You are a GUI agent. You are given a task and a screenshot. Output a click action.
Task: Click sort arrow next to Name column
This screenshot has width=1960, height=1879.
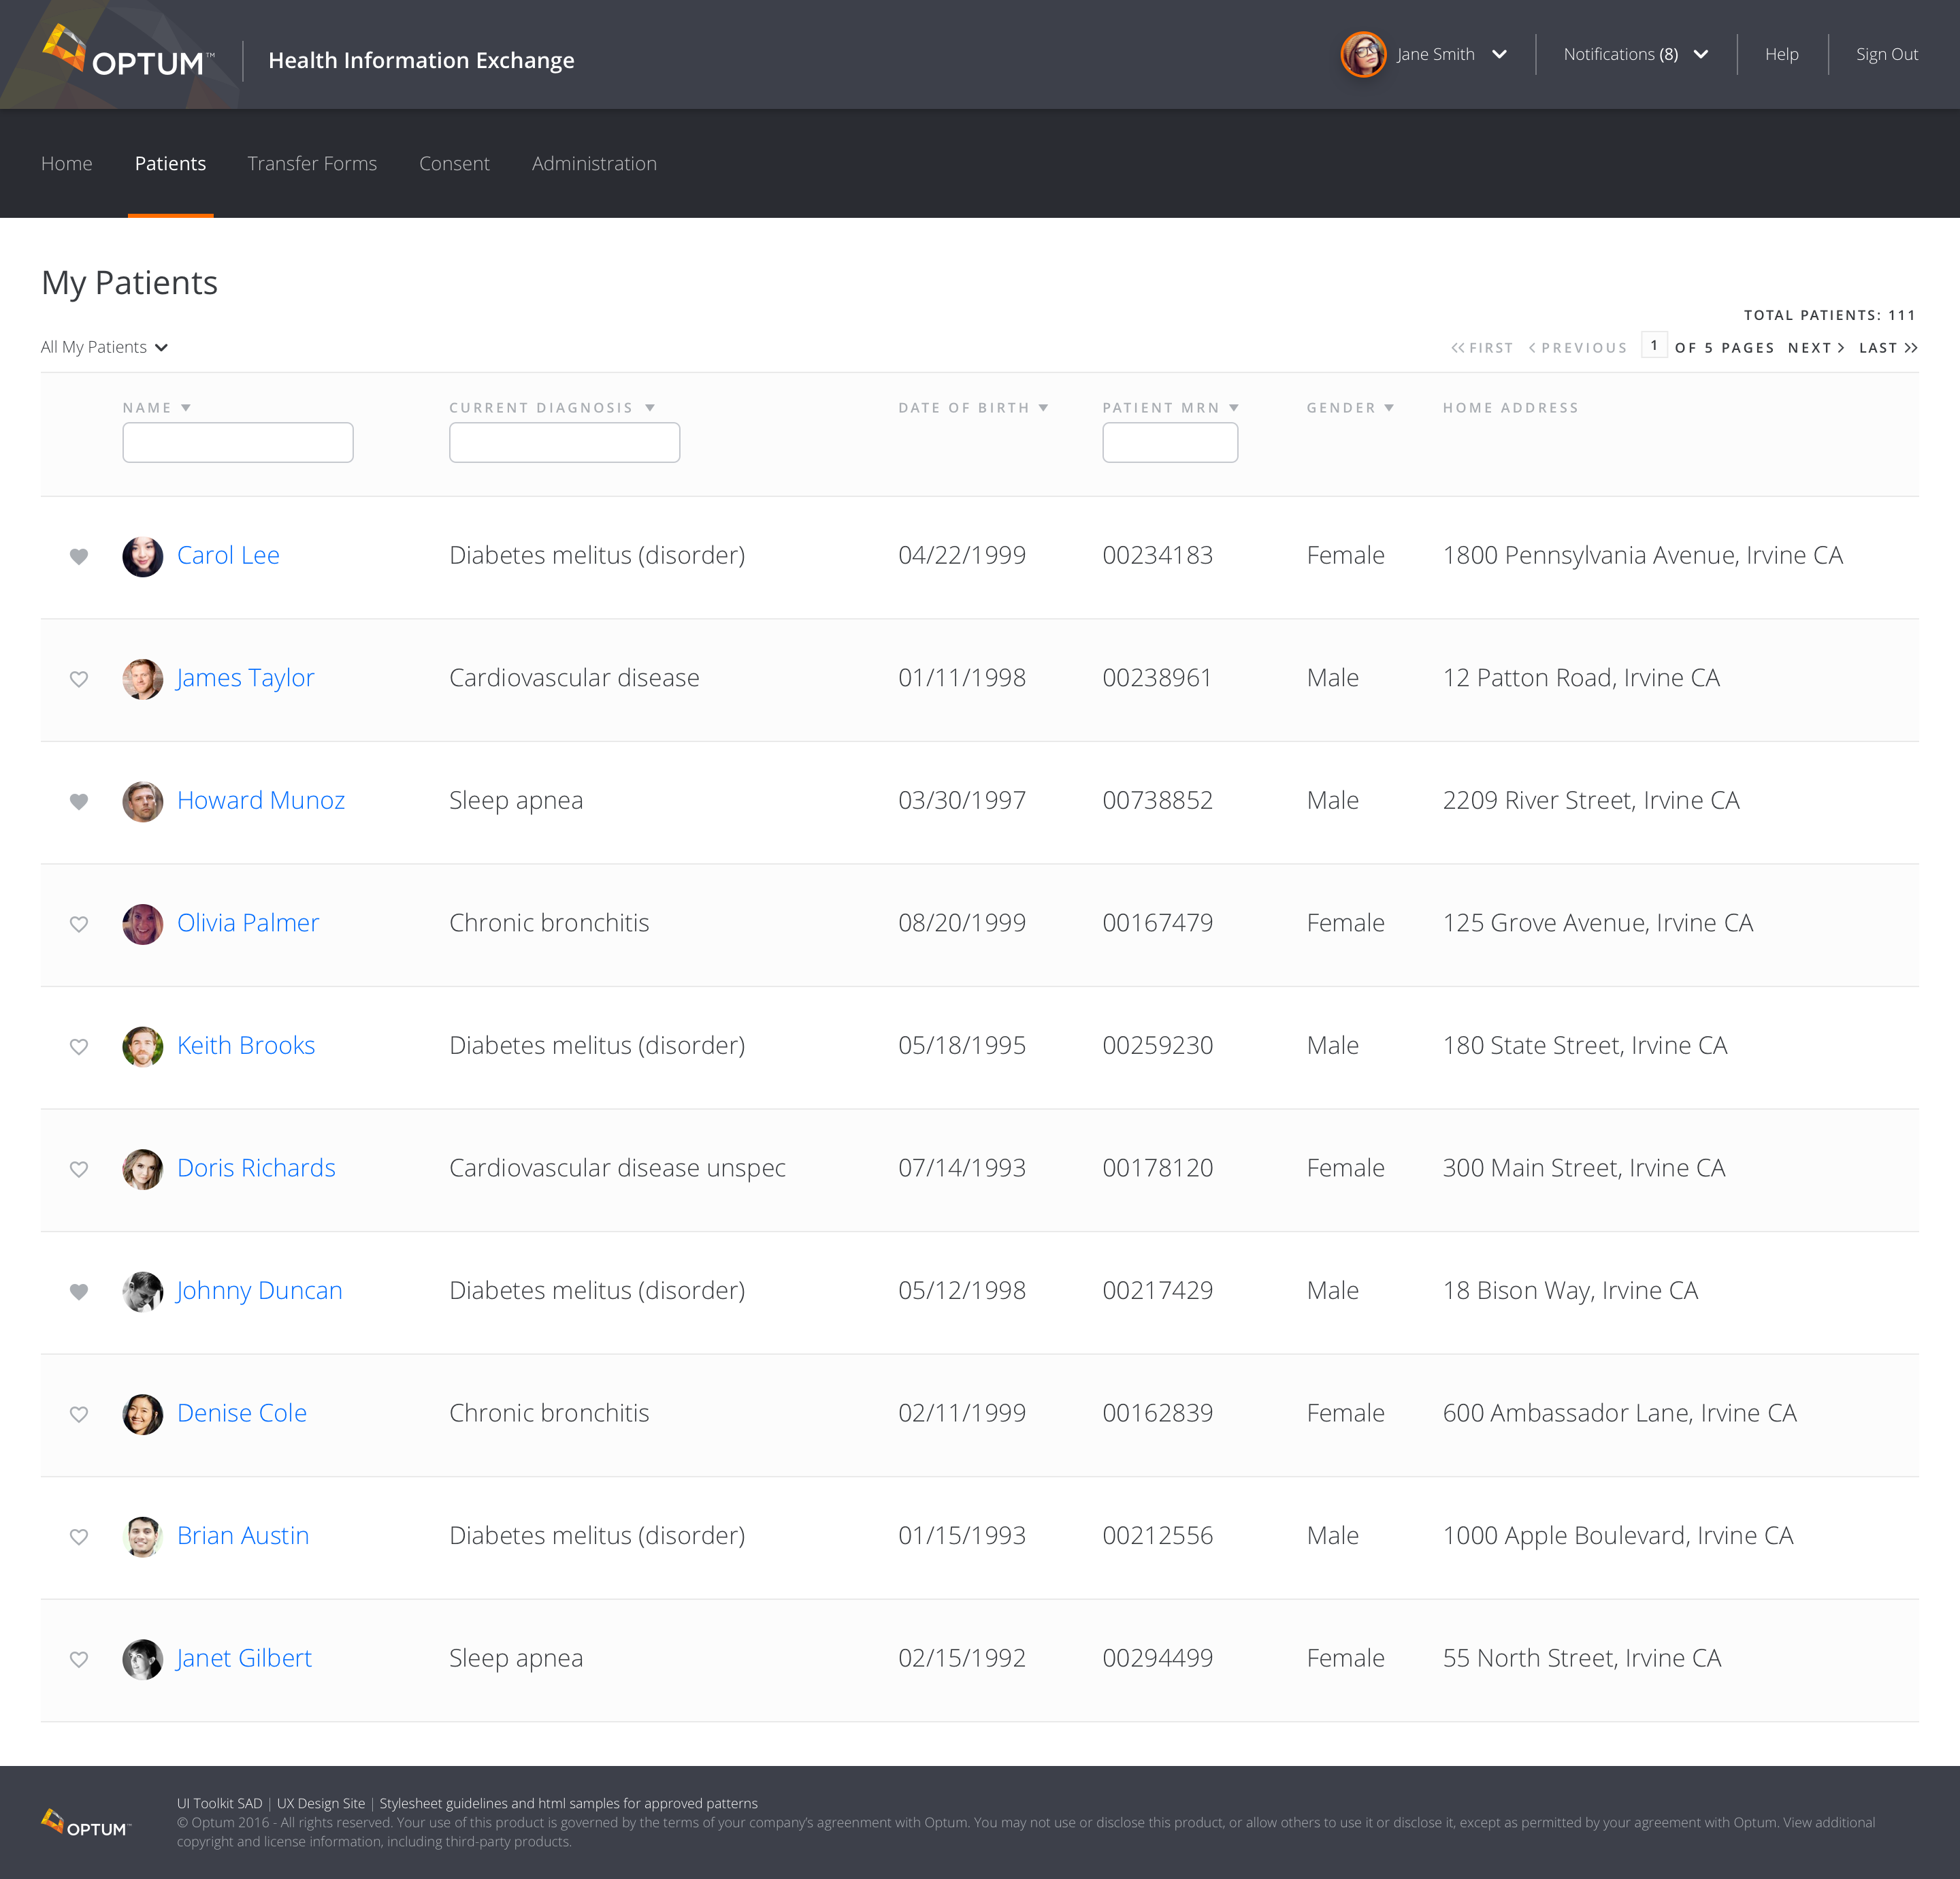point(186,408)
